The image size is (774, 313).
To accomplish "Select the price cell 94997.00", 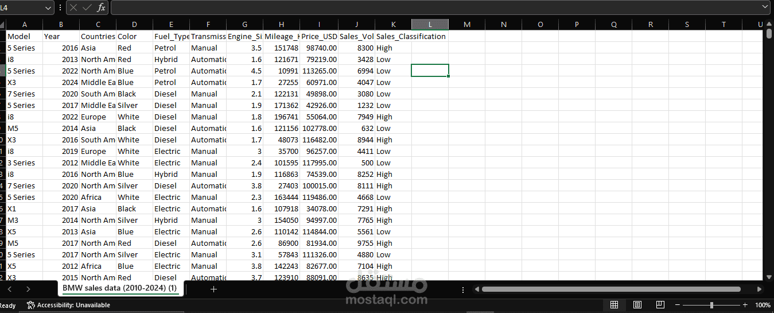I will click(x=320, y=220).
